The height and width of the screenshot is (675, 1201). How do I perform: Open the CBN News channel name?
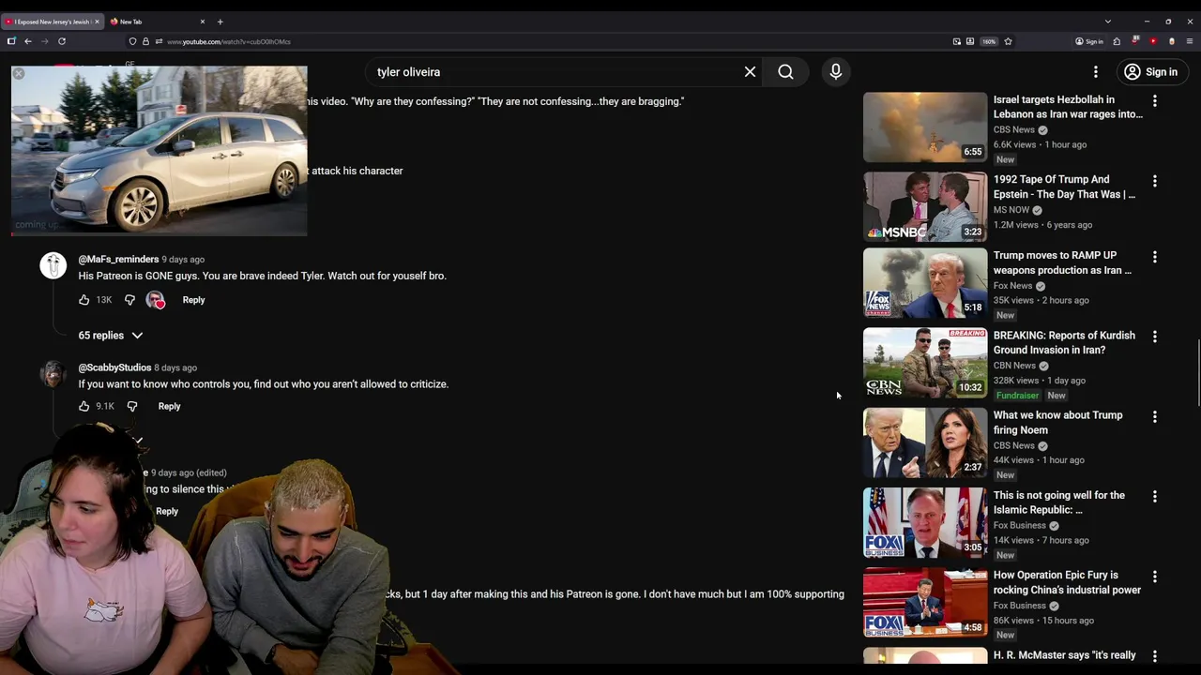[1014, 366]
